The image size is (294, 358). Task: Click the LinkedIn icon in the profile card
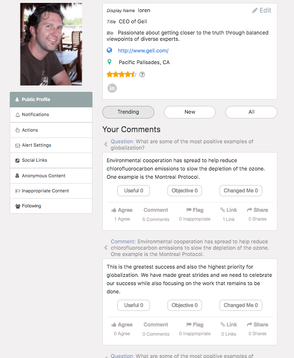click(112, 88)
